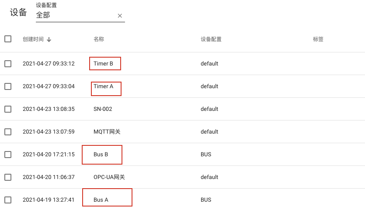Open the OPC-UA网关 device row
The height and width of the screenshot is (210, 365).
point(183,177)
